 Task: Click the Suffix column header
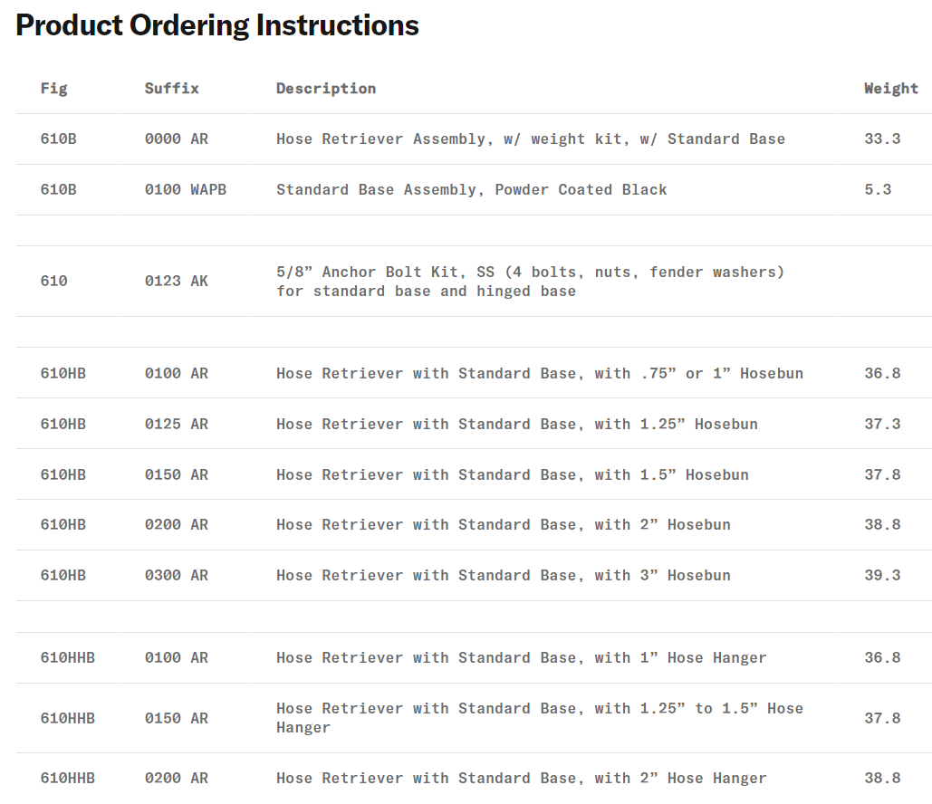[171, 89]
